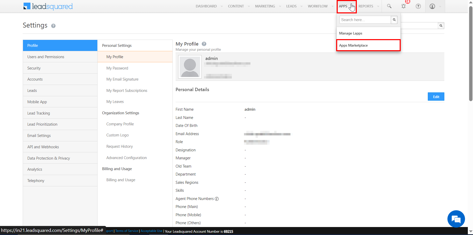Select Apps Marketplace from Apps menu
The image size is (473, 235).
(368, 45)
